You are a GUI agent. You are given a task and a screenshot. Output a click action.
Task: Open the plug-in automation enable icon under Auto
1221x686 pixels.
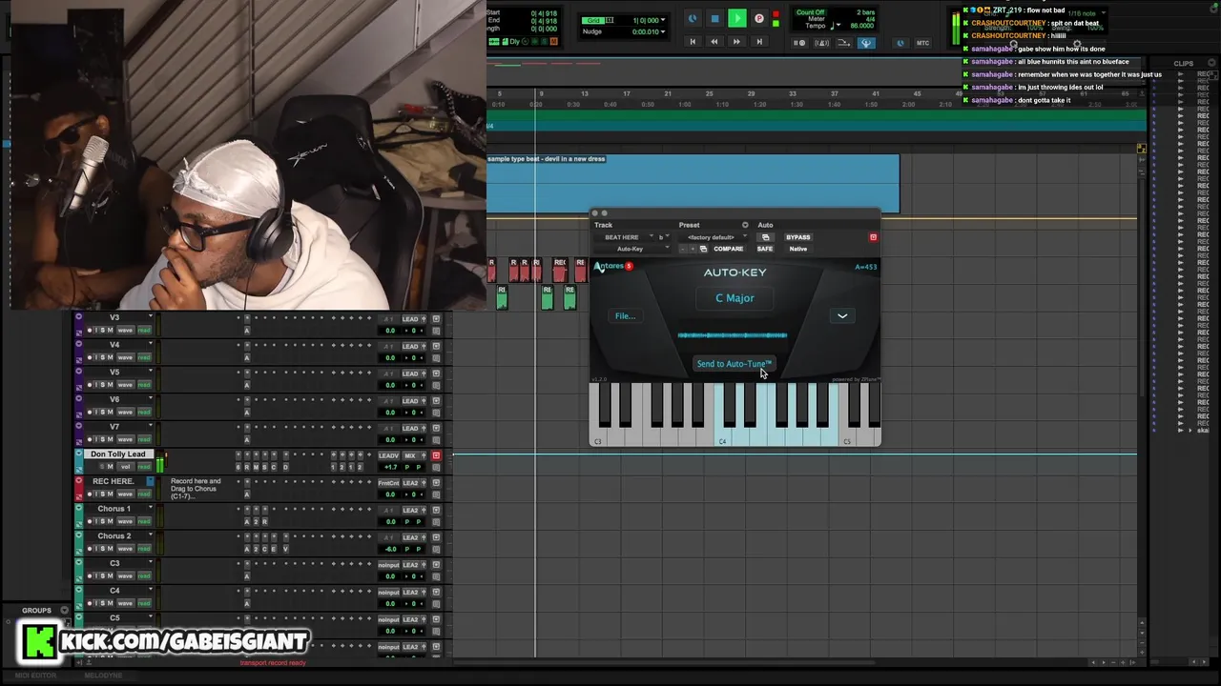click(x=765, y=237)
